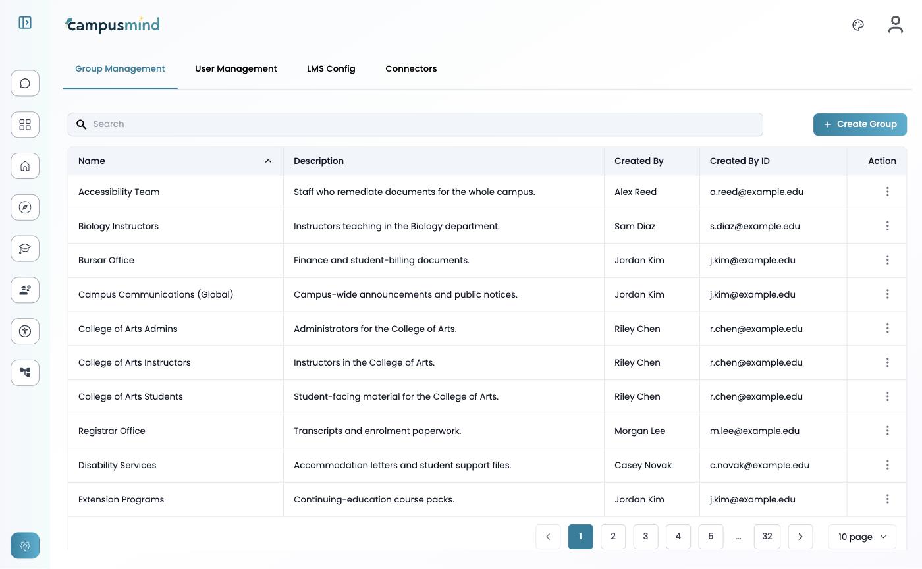The width and height of the screenshot is (922, 569).
Task: Open action menu for Bursar Office
Action: point(887,260)
